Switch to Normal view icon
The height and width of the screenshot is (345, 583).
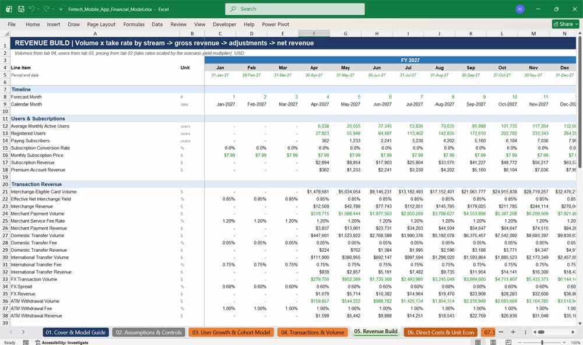pos(478,343)
